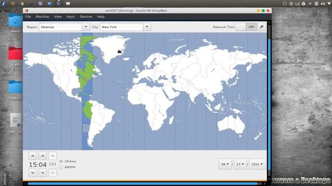Open the File menu
Screen dimensions: 332x186
tap(28, 17)
